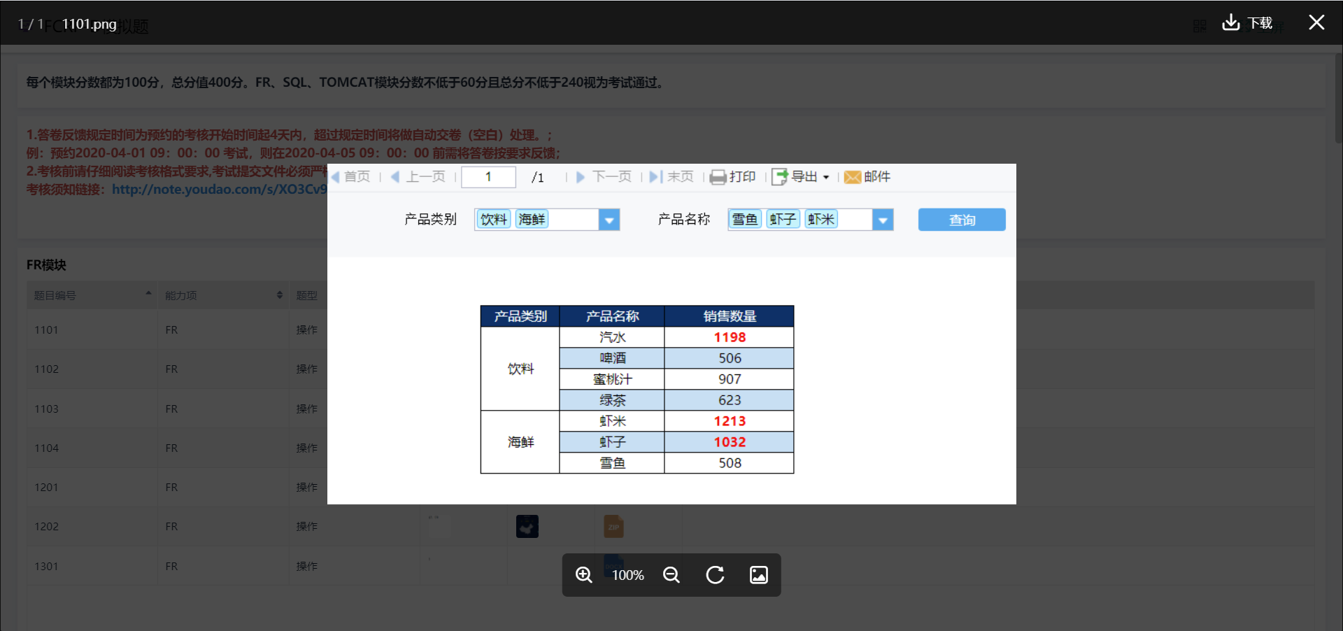Click the 下载 label in the header
This screenshot has height=631, width=1343.
(1260, 23)
